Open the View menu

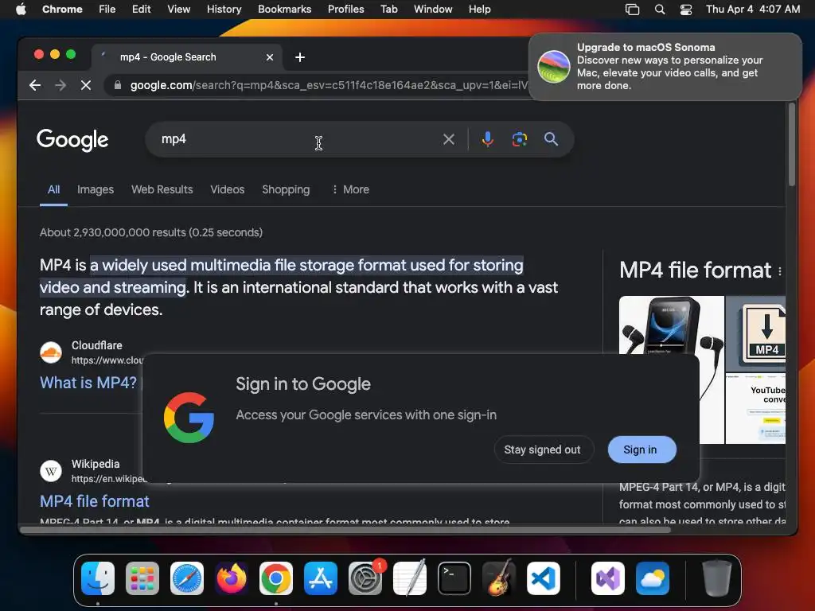(x=179, y=10)
